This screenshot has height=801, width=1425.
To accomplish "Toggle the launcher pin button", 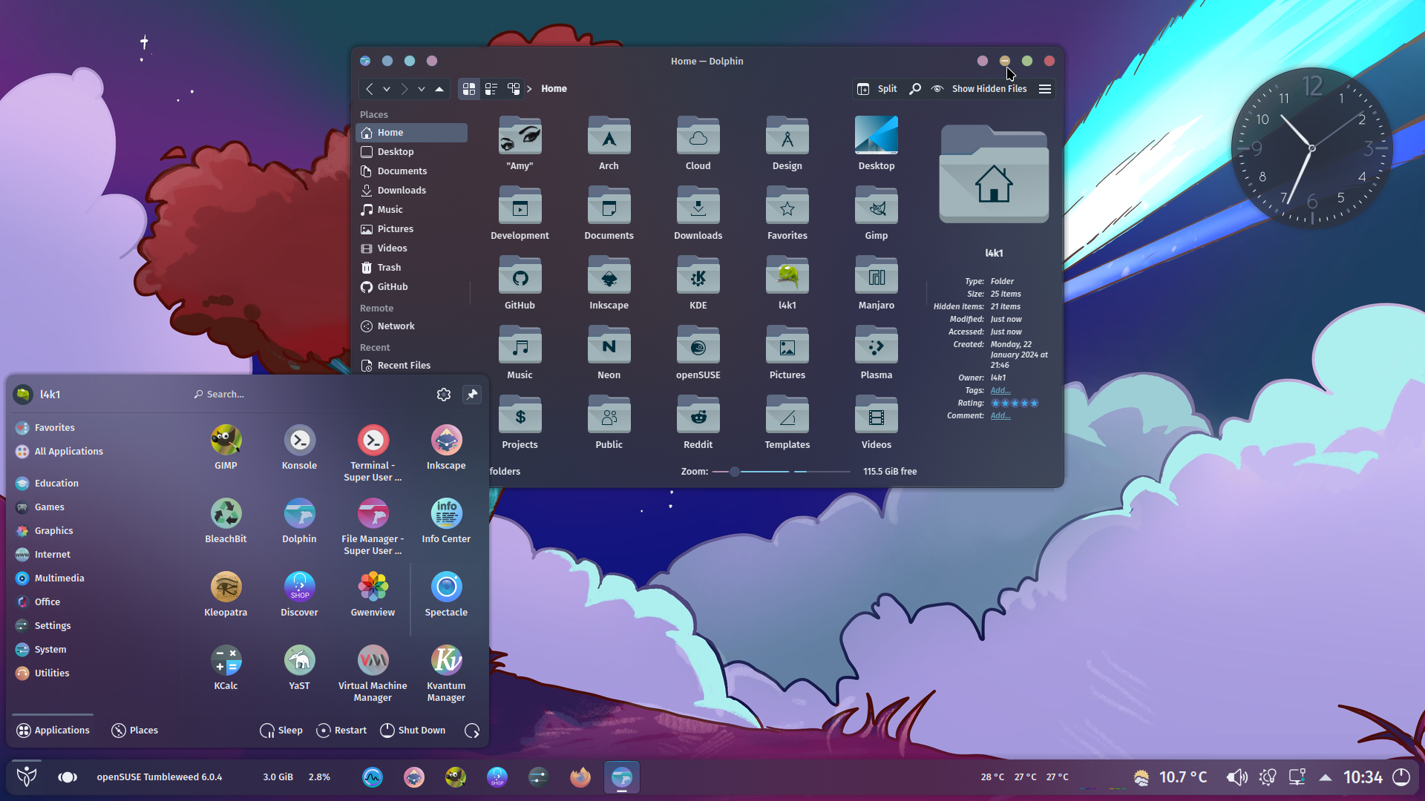I will point(472,395).
